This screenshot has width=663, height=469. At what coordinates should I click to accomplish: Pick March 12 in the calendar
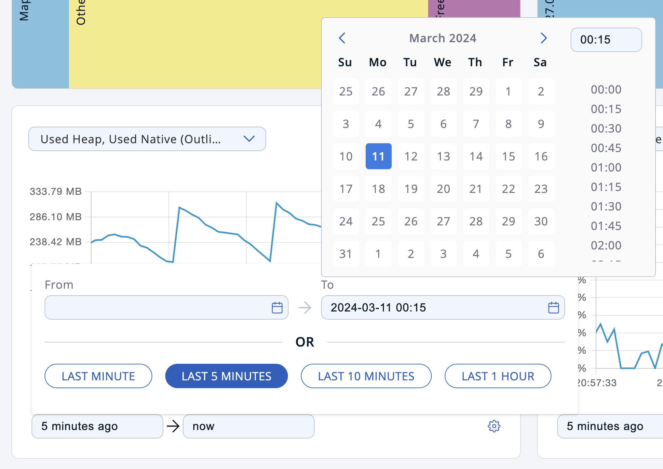pos(411,156)
